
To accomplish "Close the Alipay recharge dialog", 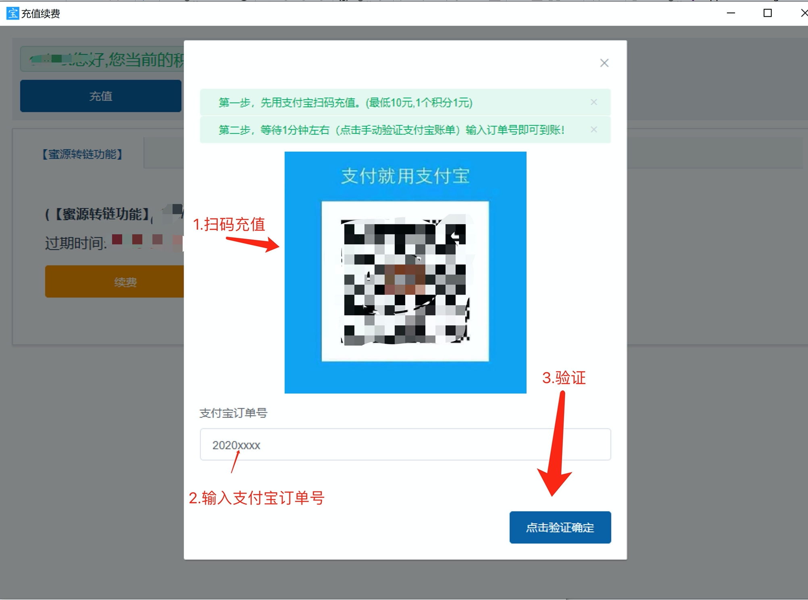I will click(604, 63).
